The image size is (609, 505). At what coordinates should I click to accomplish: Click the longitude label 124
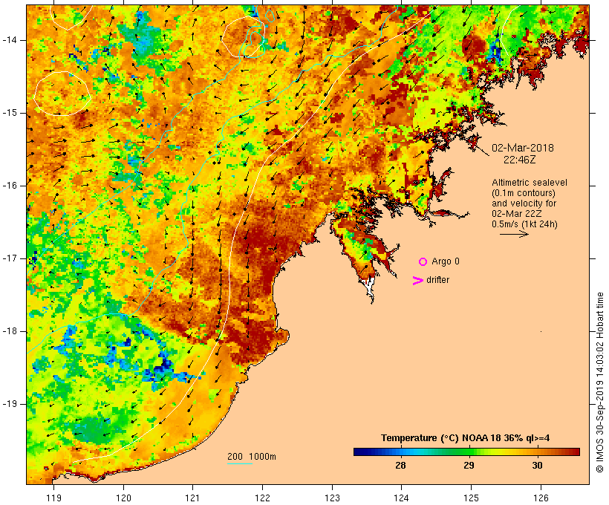pos(401,498)
